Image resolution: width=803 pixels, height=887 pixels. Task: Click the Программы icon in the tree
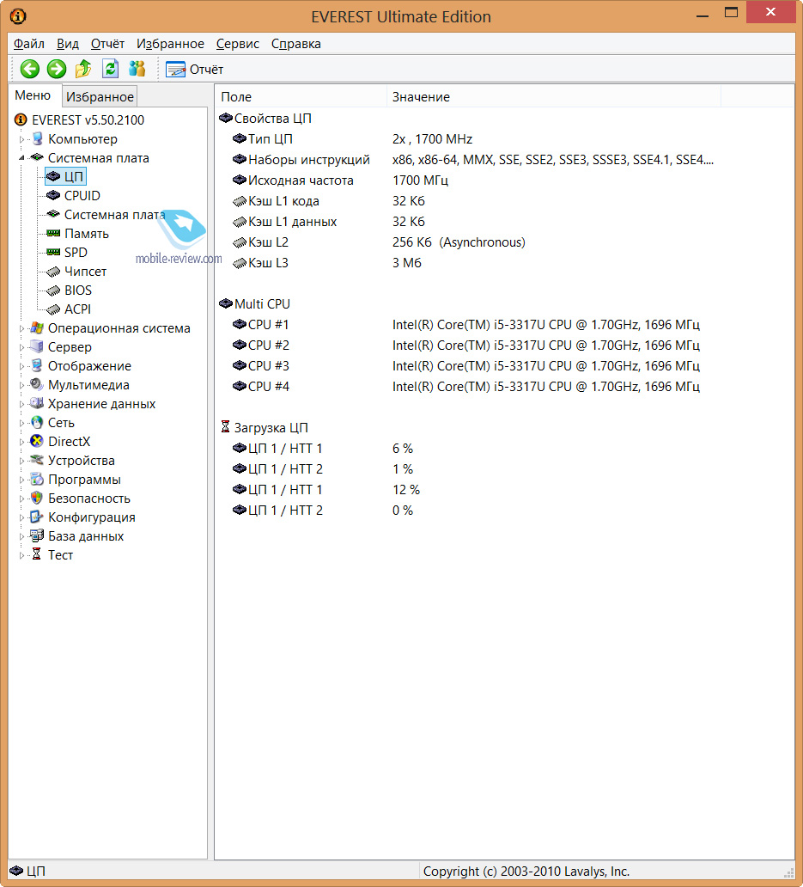(37, 479)
